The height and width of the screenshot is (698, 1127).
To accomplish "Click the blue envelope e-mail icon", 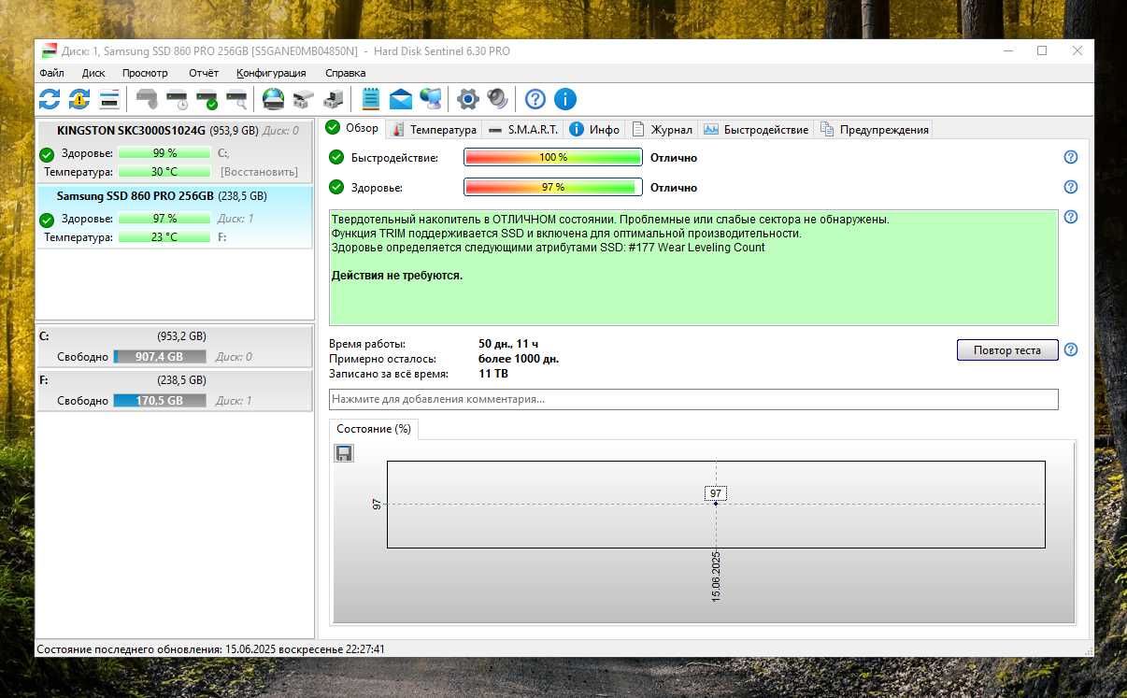I will (401, 98).
